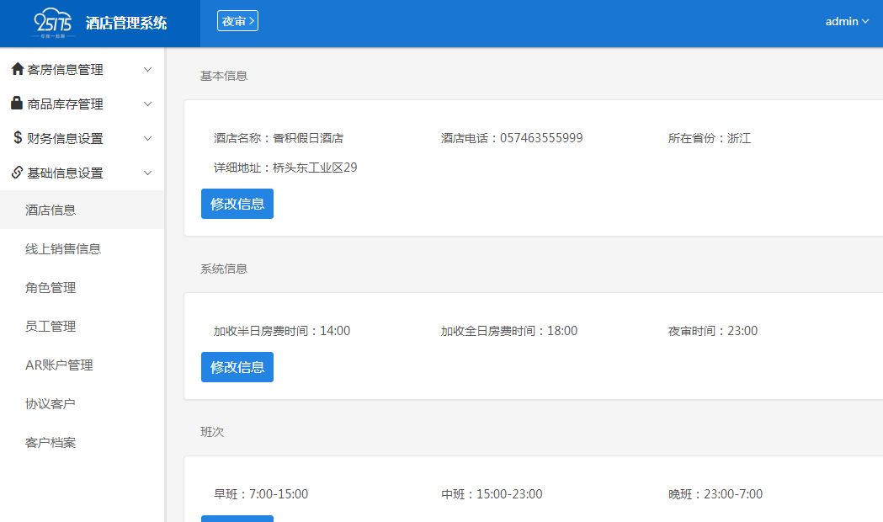Click the 班次 section heading
883x522 pixels.
[212, 432]
